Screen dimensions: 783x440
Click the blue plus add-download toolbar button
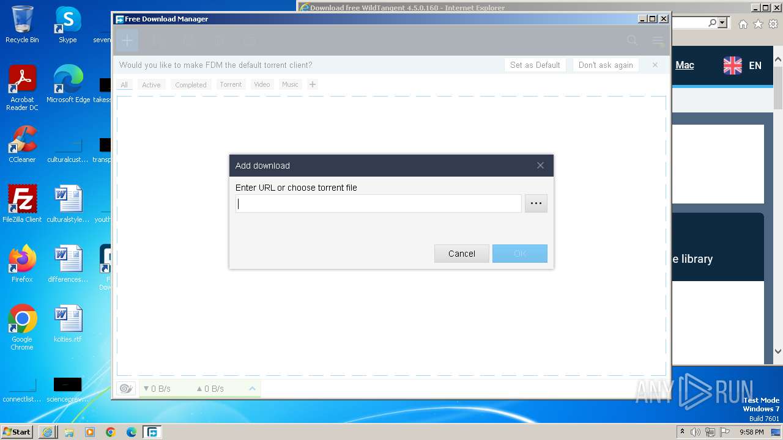pyautogui.click(x=127, y=40)
